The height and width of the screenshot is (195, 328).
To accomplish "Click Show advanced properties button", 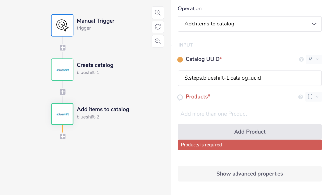I will tap(250, 174).
